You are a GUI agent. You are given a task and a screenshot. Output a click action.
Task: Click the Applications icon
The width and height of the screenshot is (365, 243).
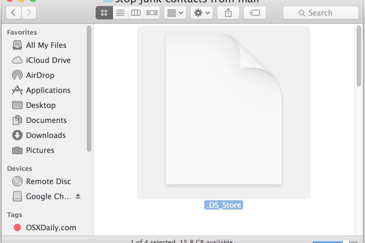17,90
